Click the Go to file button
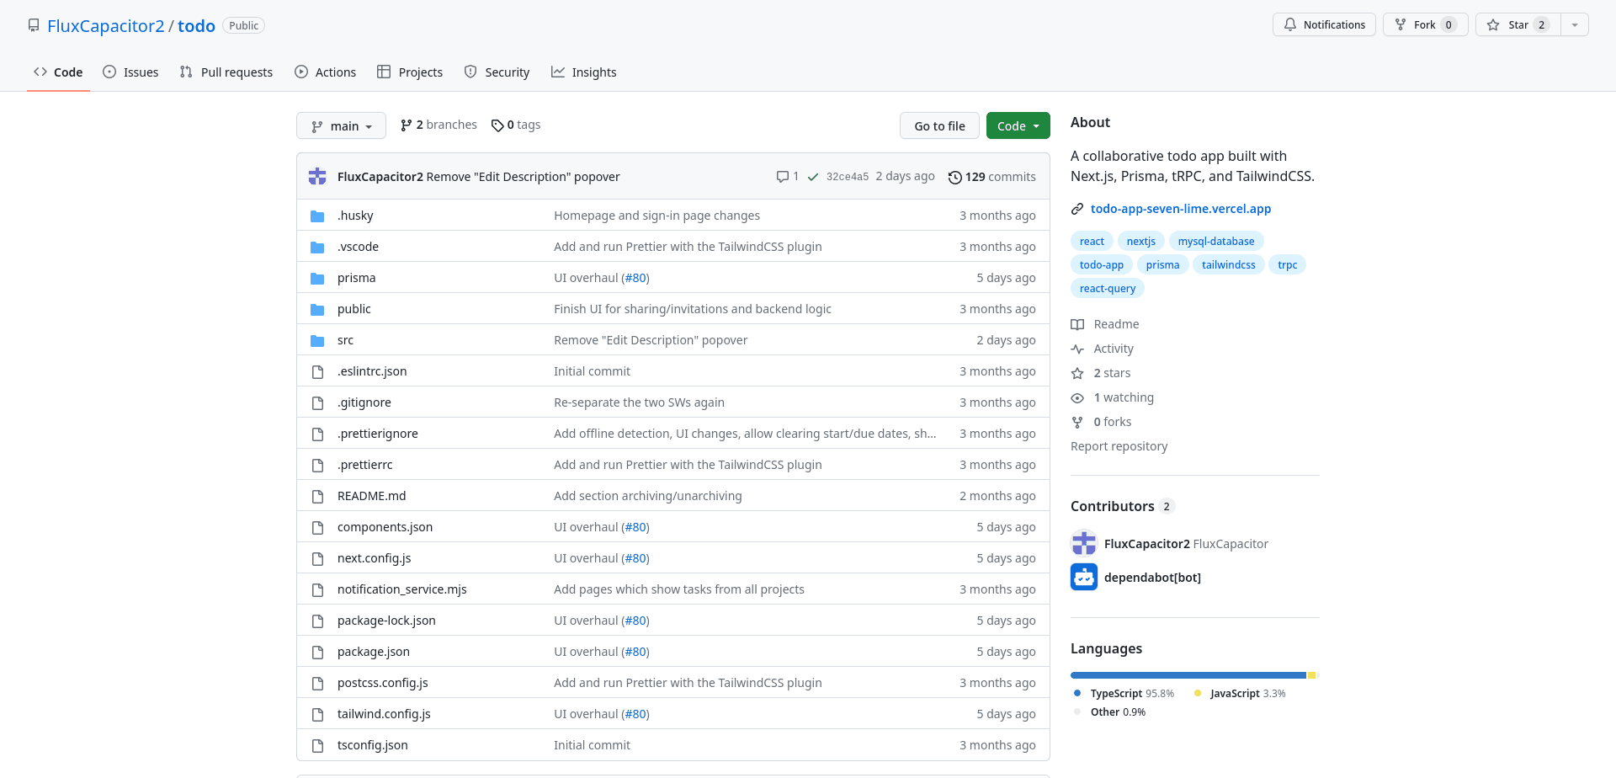The height and width of the screenshot is (778, 1616). click(939, 125)
